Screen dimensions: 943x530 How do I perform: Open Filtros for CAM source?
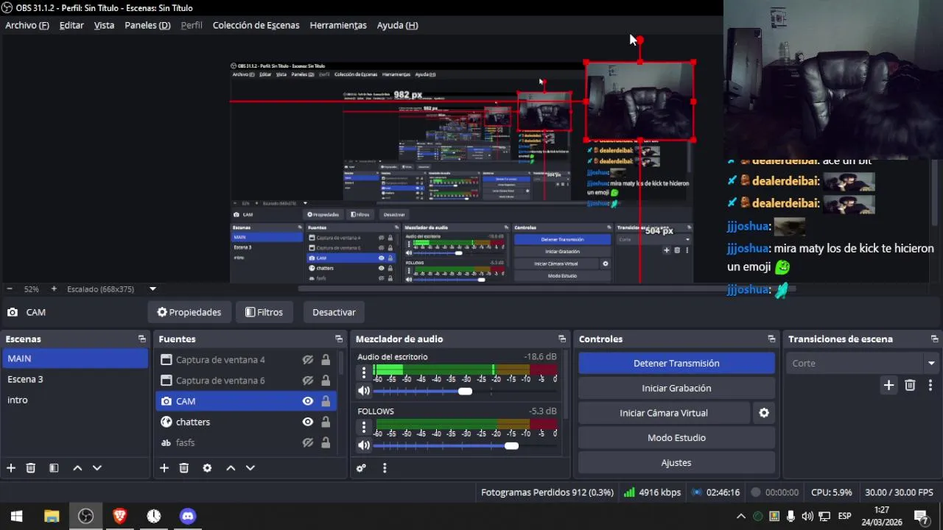pos(264,312)
